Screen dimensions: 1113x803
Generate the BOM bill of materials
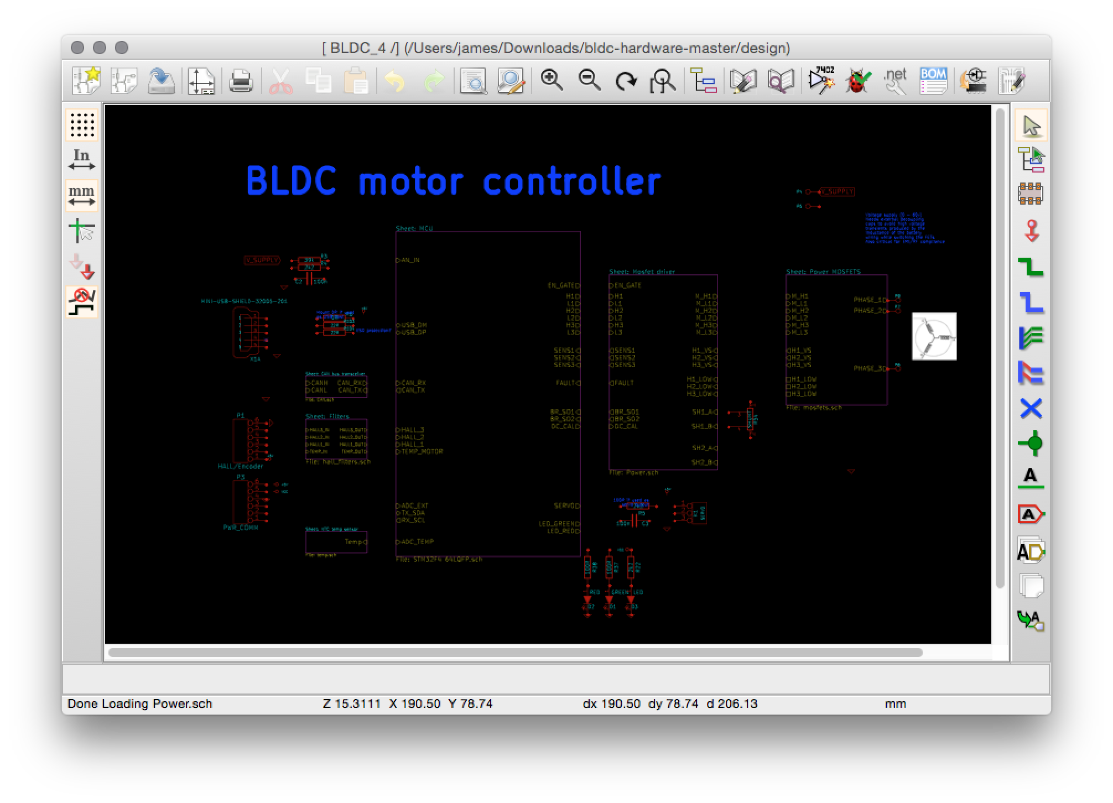point(933,81)
